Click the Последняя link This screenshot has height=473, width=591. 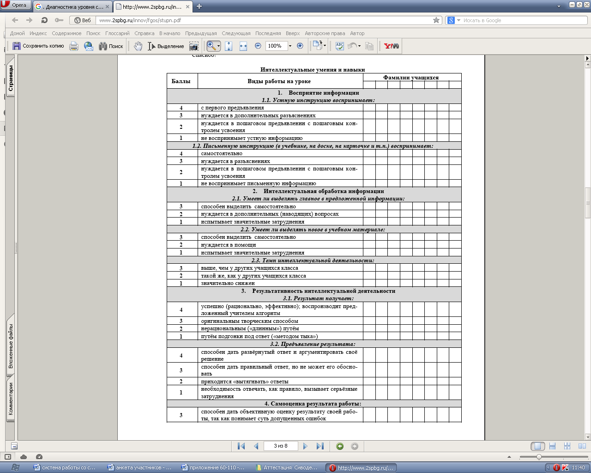[x=268, y=33]
